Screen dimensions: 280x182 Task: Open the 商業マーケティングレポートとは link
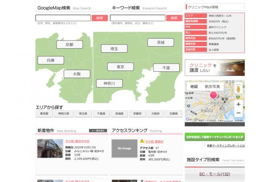226,146
